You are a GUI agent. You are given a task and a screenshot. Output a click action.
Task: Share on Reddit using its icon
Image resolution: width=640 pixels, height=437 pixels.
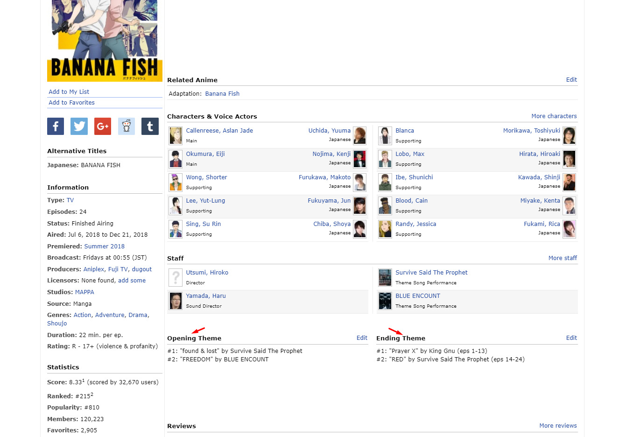pyautogui.click(x=127, y=126)
